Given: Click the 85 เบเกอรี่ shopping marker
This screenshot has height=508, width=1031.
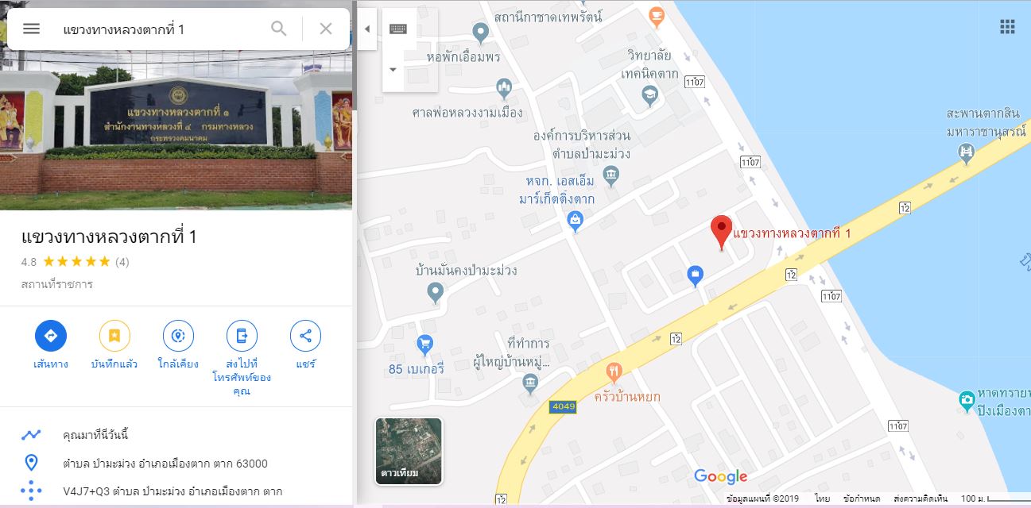Looking at the screenshot, I should (x=424, y=344).
